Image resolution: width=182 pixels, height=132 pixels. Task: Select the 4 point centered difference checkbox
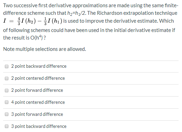tap(7, 102)
